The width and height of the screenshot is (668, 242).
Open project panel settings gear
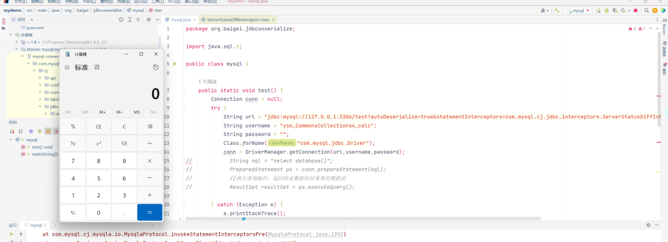coord(148,19)
